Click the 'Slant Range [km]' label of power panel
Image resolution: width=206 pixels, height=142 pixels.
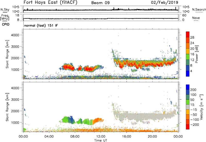coord(7,54)
